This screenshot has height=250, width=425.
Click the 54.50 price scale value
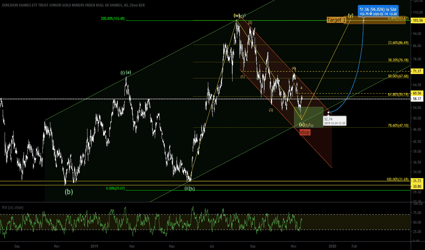[x=417, y=108]
